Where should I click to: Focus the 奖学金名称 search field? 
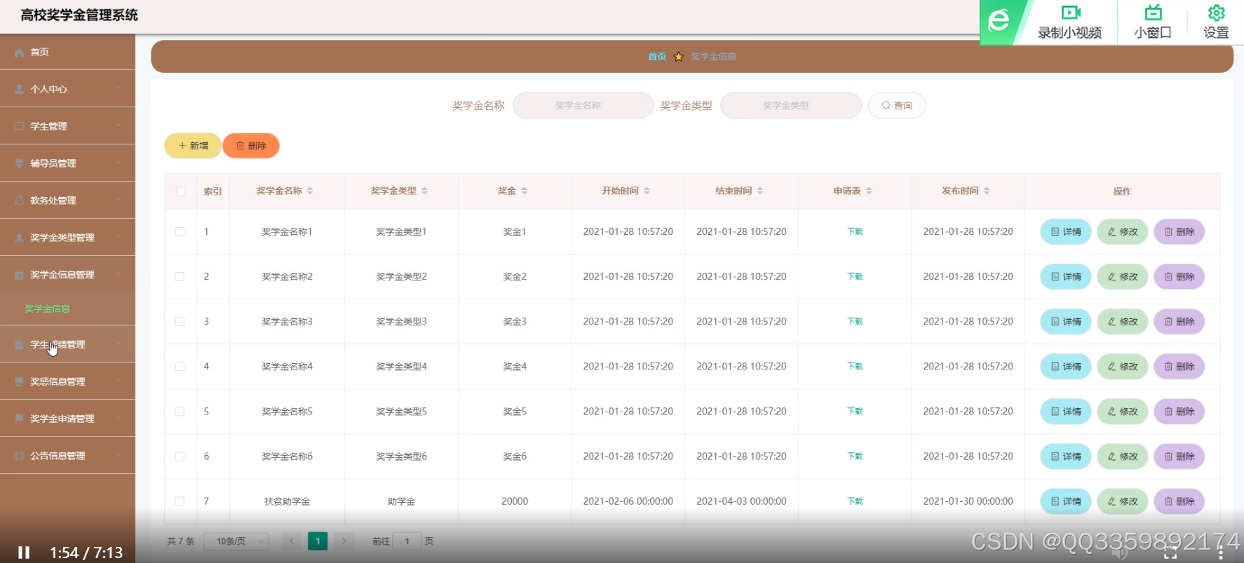583,105
